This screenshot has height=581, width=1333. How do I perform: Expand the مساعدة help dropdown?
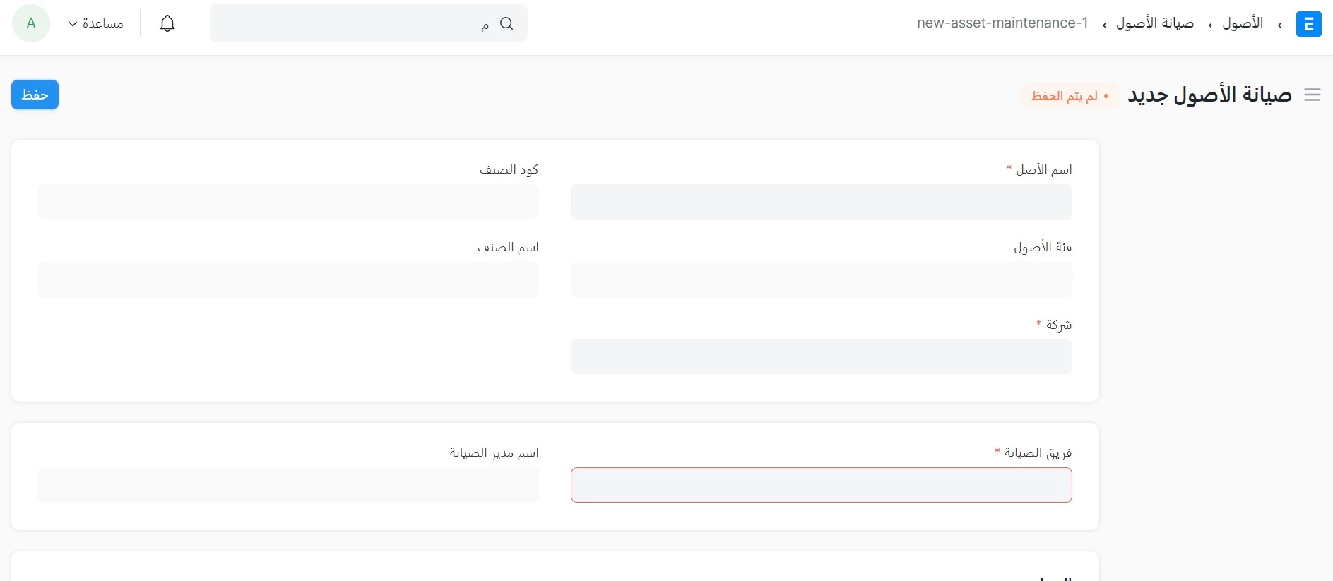pos(95,23)
